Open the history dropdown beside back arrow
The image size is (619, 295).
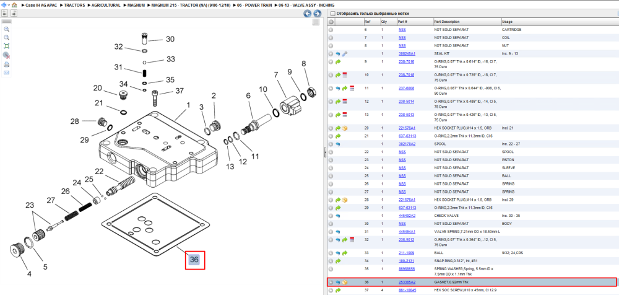9,6
